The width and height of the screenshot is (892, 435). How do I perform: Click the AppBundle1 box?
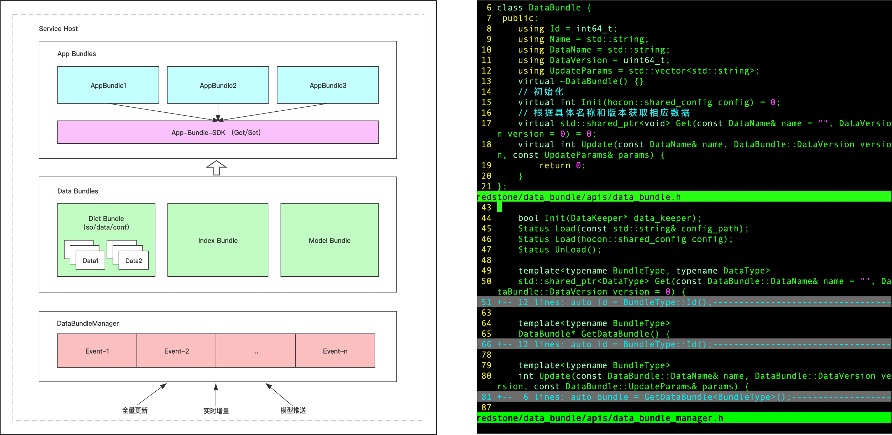tap(108, 85)
